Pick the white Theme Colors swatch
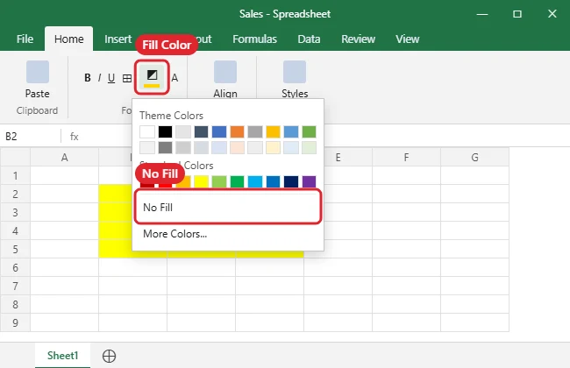The height and width of the screenshot is (368, 570). (x=147, y=132)
